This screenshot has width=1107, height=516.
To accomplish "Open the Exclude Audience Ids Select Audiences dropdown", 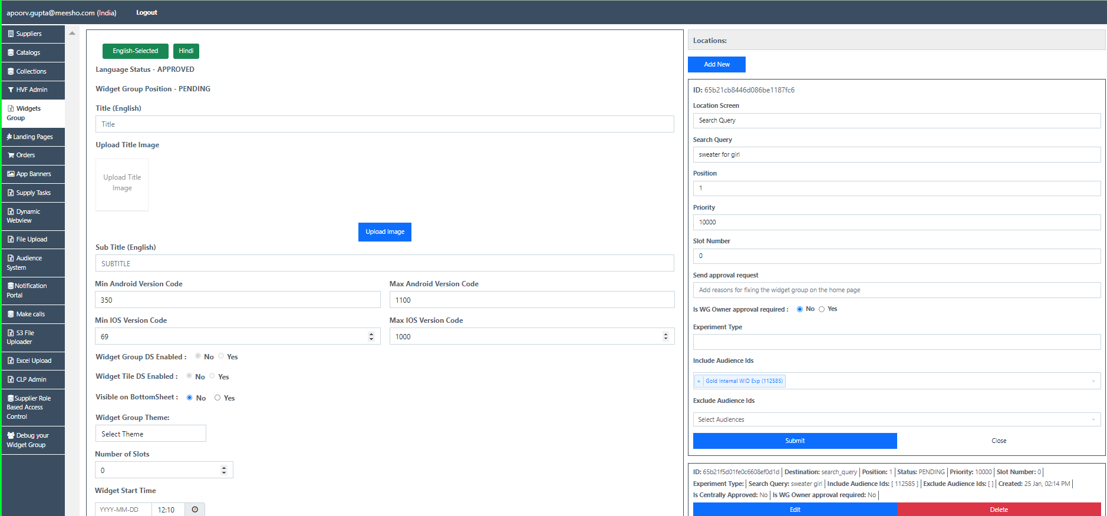I will 897,419.
